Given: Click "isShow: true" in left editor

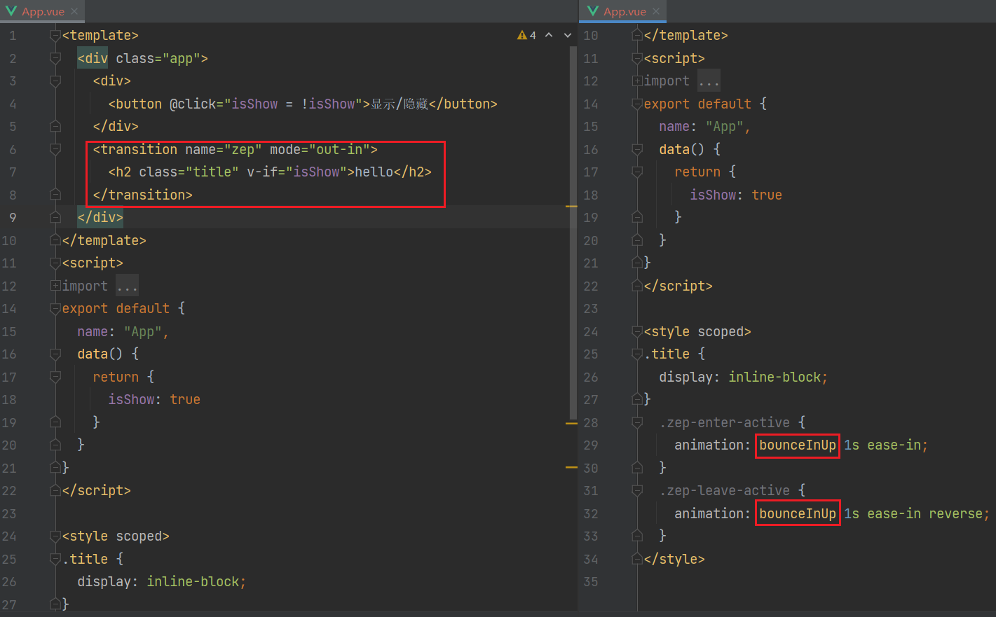Looking at the screenshot, I should click(x=154, y=400).
